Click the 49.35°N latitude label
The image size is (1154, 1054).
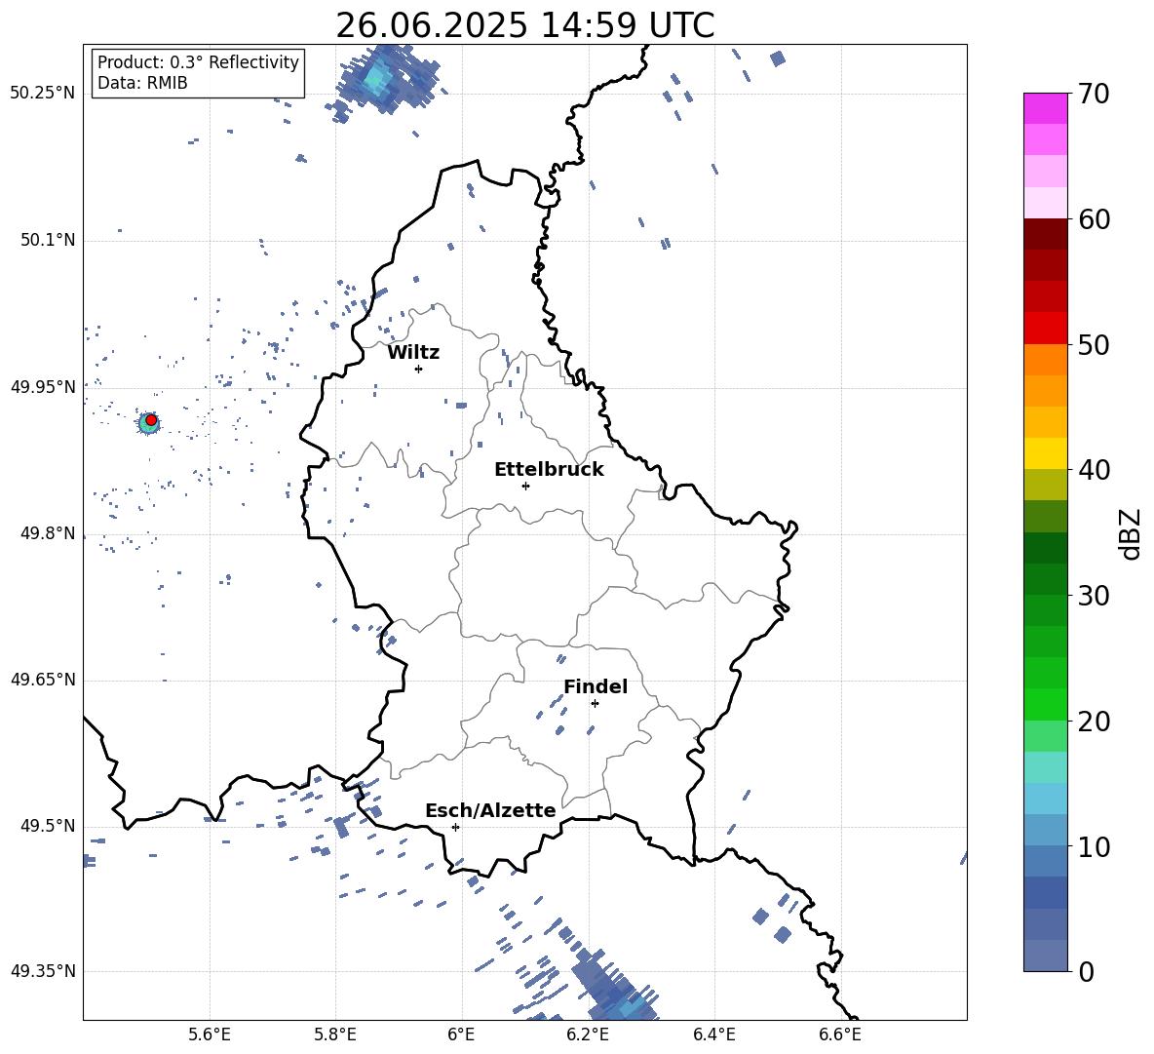(x=43, y=971)
